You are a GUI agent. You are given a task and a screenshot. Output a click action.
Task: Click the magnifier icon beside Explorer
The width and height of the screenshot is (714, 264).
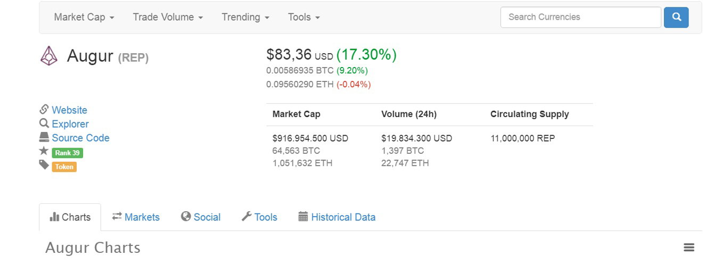[44, 123]
